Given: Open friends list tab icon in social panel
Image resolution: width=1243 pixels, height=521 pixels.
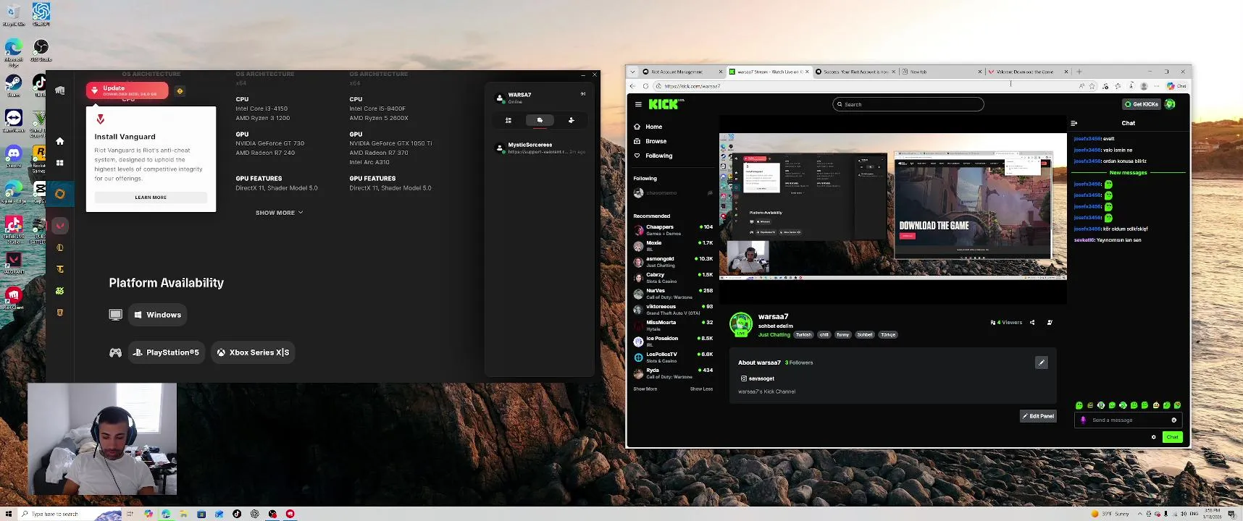Looking at the screenshot, I should (508, 120).
